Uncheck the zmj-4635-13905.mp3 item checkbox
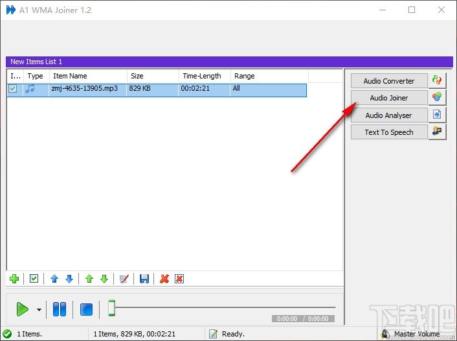The width and height of the screenshot is (457, 341). pos(12,88)
